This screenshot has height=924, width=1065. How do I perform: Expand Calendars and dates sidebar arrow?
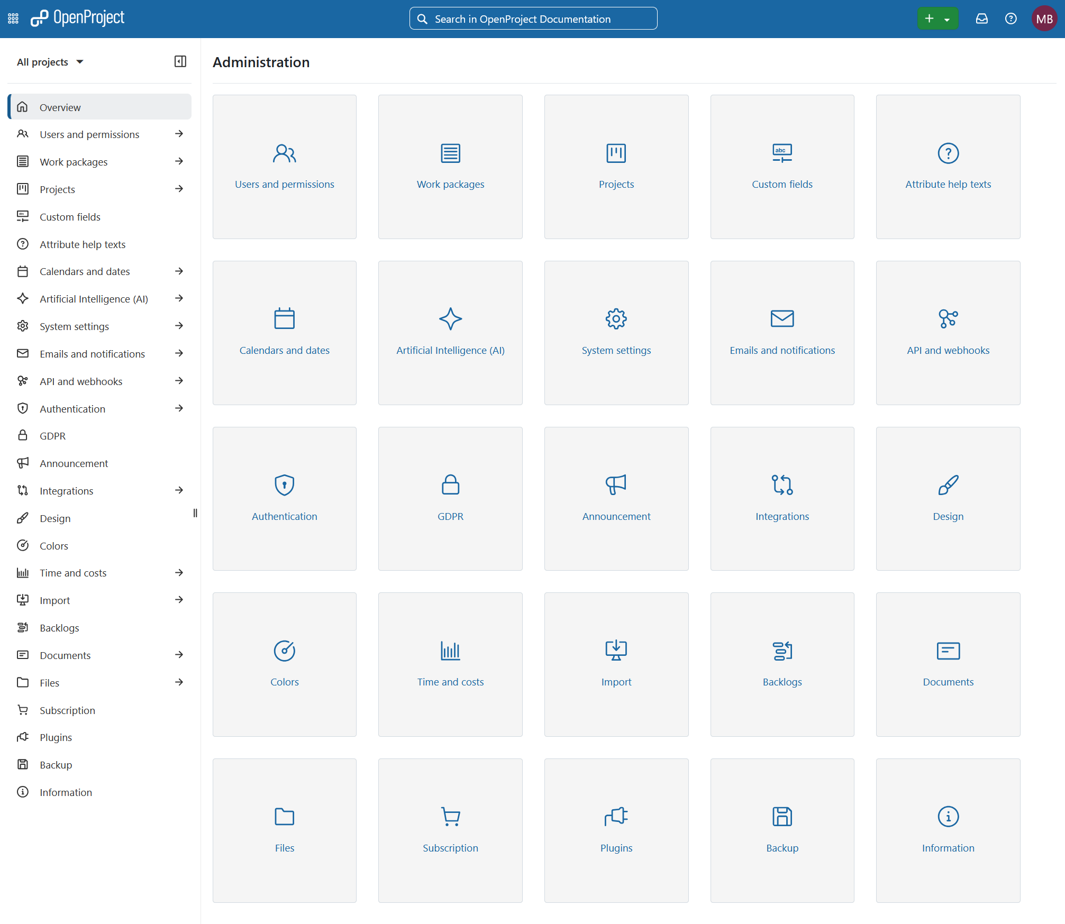pyautogui.click(x=179, y=271)
